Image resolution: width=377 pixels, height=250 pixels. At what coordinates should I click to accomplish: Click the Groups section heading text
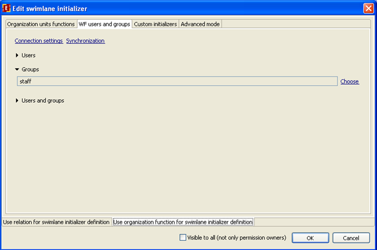point(30,70)
